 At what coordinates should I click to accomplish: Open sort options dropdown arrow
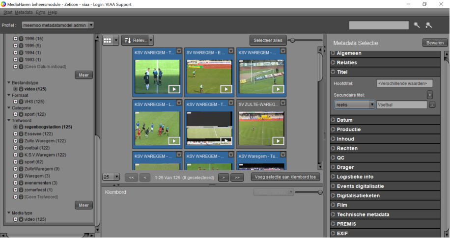(x=151, y=40)
